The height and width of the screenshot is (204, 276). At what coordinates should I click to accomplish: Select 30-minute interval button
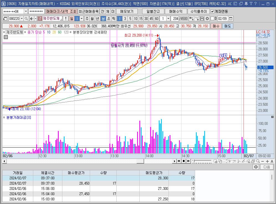[x=146, y=19]
